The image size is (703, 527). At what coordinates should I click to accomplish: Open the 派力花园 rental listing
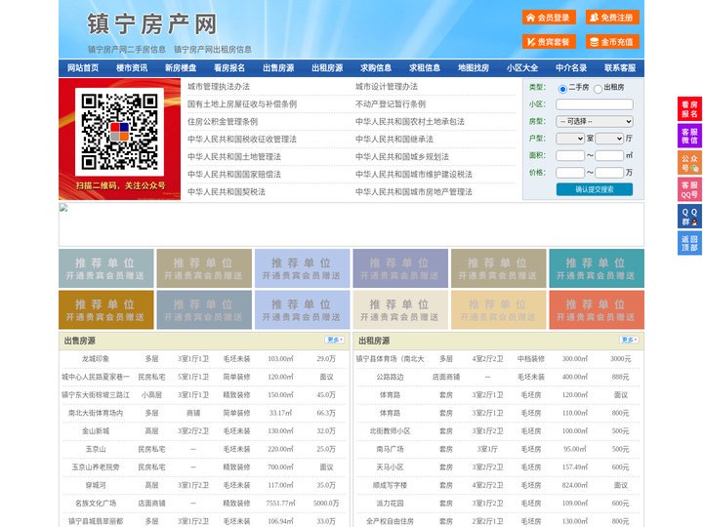click(x=390, y=504)
